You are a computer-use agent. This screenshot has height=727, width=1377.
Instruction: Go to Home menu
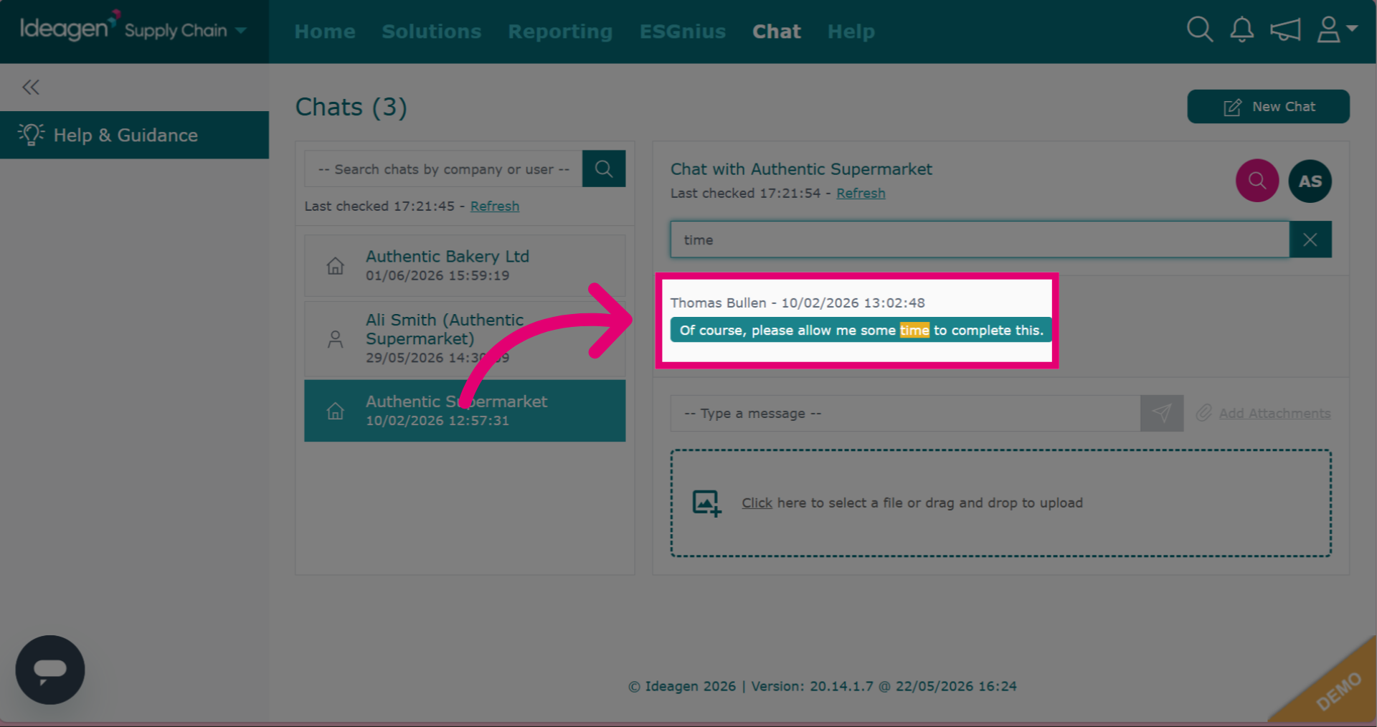pyautogui.click(x=325, y=32)
